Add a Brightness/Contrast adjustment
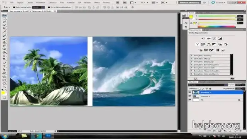This screenshot has height=139, width=247. pos(203,38)
